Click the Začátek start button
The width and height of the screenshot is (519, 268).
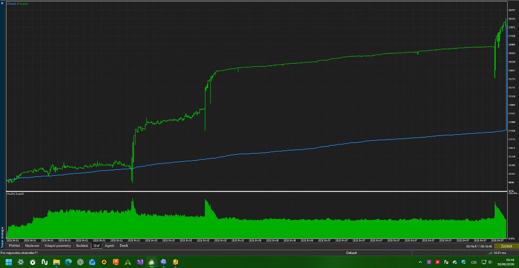tap(507, 246)
